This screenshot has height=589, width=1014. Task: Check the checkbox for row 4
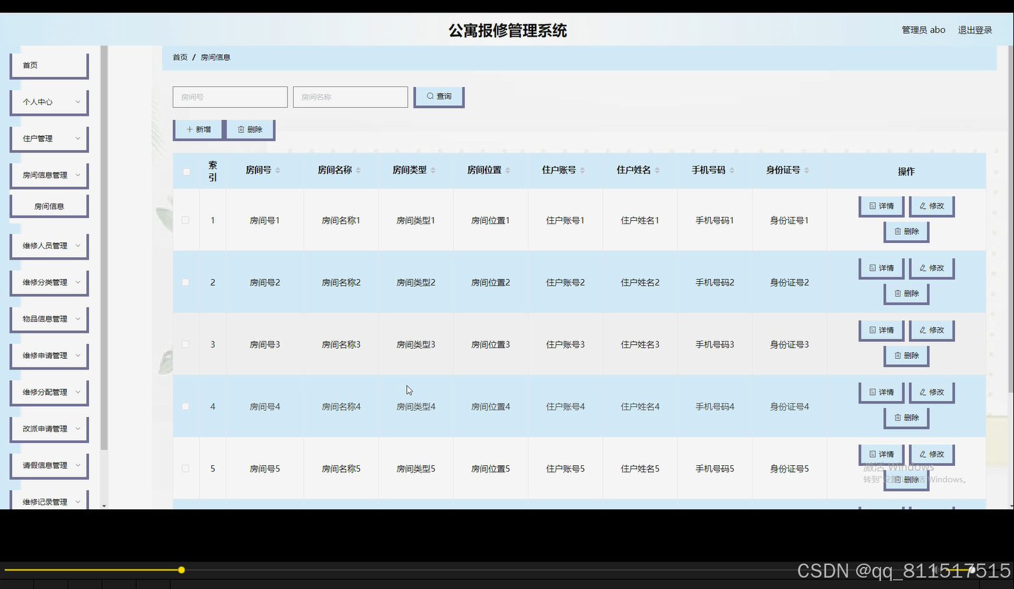(186, 407)
